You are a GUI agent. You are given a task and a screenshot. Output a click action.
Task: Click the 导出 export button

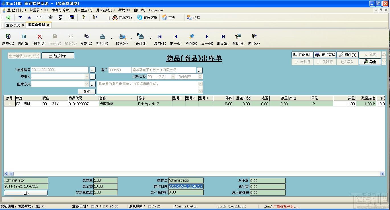tap(370, 62)
